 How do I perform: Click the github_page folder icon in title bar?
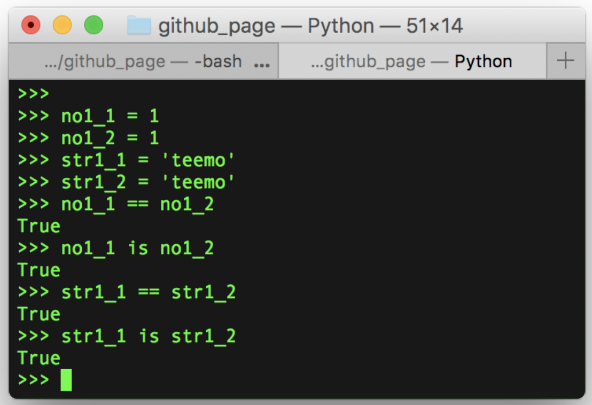click(139, 26)
